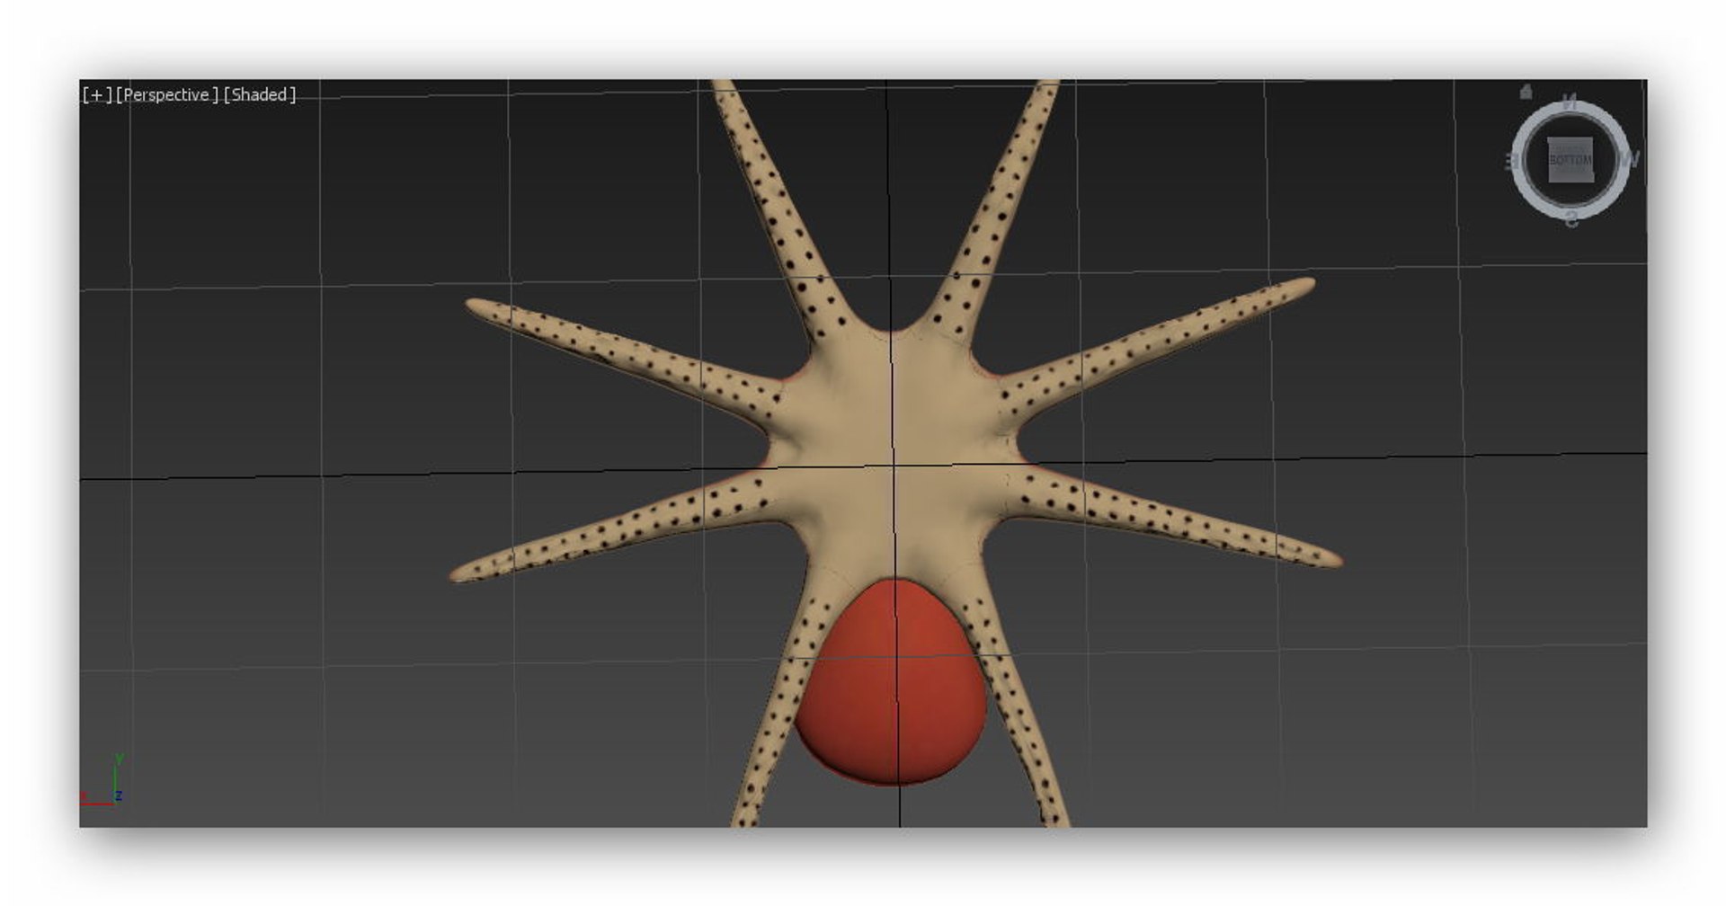Click the ViewCube Home icon
The height and width of the screenshot is (906, 1726).
pyautogui.click(x=1526, y=92)
